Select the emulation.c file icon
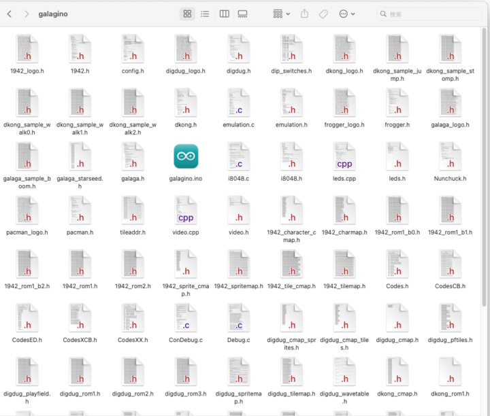This screenshot has height=416, width=490. (238, 103)
